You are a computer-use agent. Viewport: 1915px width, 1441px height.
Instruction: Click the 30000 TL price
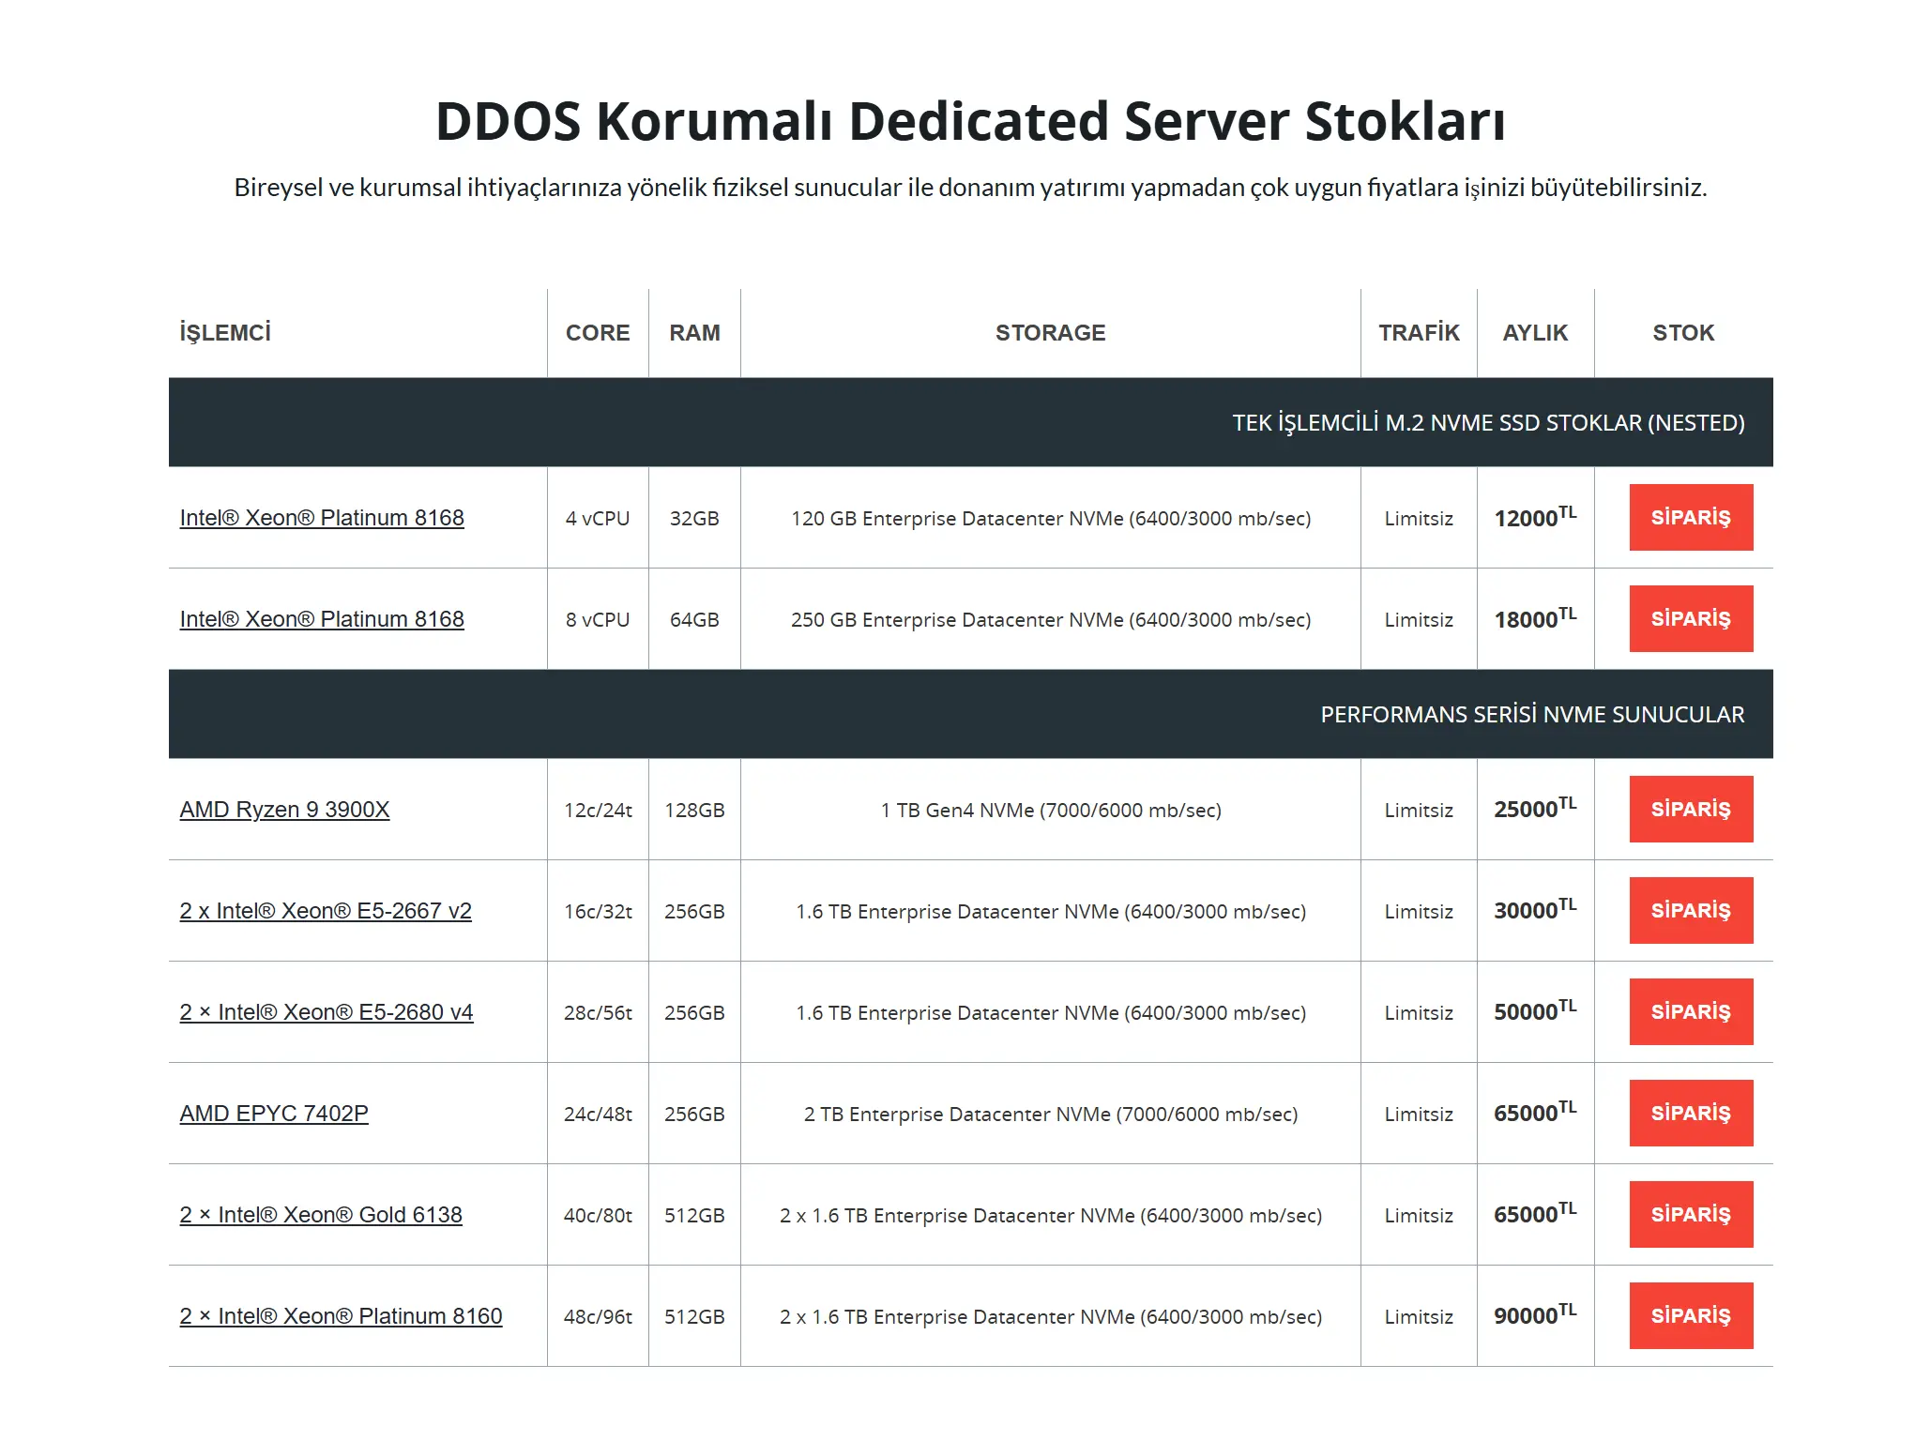(1535, 910)
